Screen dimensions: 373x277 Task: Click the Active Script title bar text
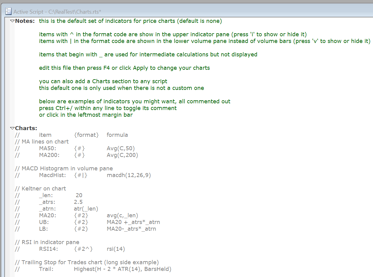(57, 12)
